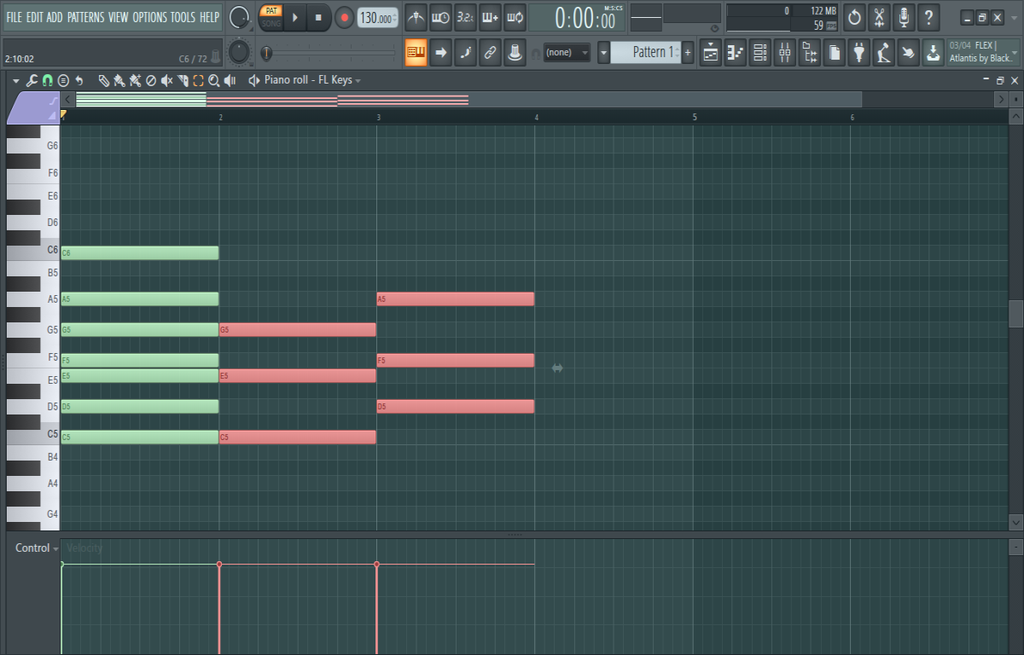The image size is (1024, 655).
Task: Open the metronome button
Action: 416,17
